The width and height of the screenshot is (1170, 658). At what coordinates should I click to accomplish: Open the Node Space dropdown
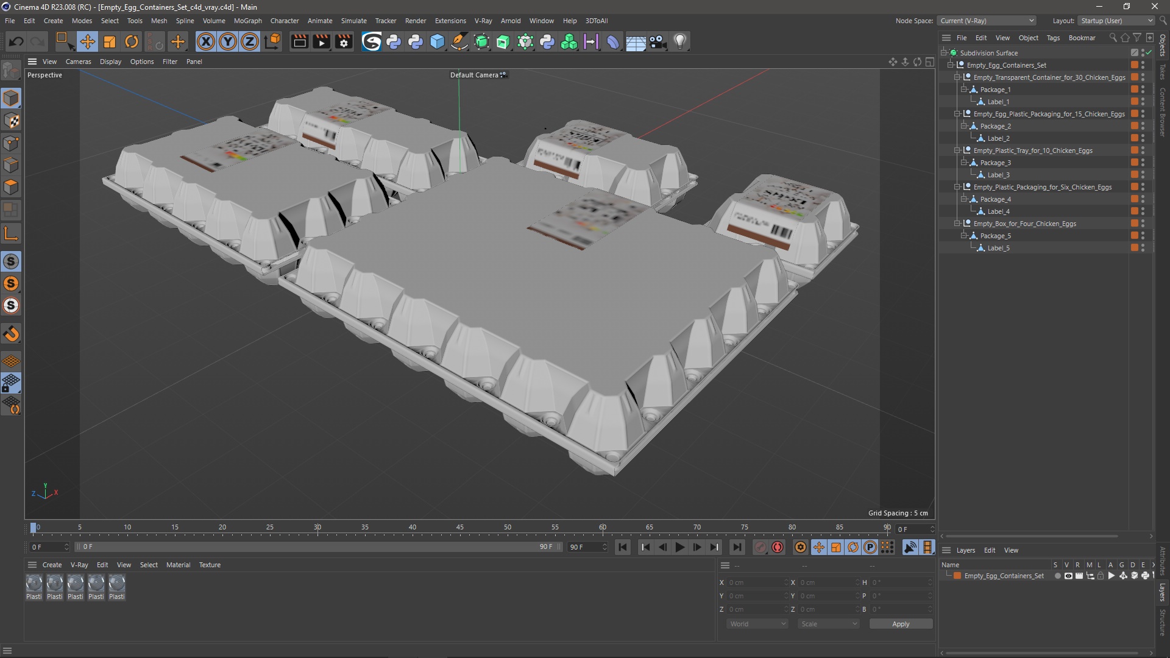click(x=987, y=21)
